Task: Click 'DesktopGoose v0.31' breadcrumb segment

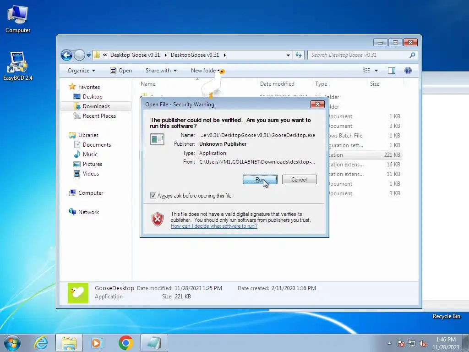Action: [x=195, y=55]
